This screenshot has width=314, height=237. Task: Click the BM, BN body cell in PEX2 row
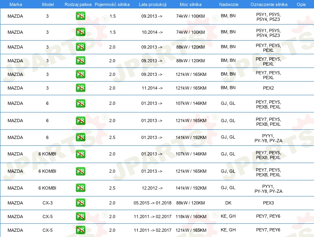(228, 88)
